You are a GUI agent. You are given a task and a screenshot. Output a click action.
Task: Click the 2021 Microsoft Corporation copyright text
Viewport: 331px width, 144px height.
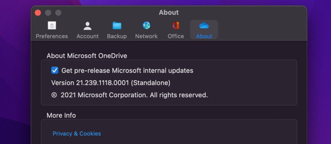pyautogui.click(x=130, y=95)
